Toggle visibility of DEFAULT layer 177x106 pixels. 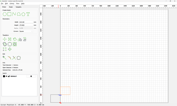click(x=7, y=76)
